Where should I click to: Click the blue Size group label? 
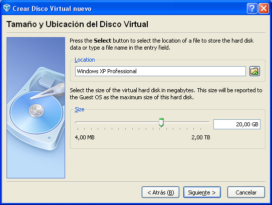[x=80, y=109]
